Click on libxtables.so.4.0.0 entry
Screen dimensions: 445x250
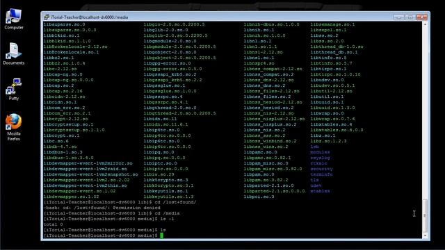(337, 130)
